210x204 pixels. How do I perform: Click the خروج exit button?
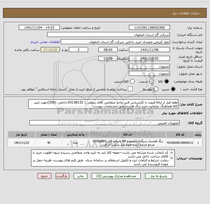pyautogui.click(x=44, y=176)
